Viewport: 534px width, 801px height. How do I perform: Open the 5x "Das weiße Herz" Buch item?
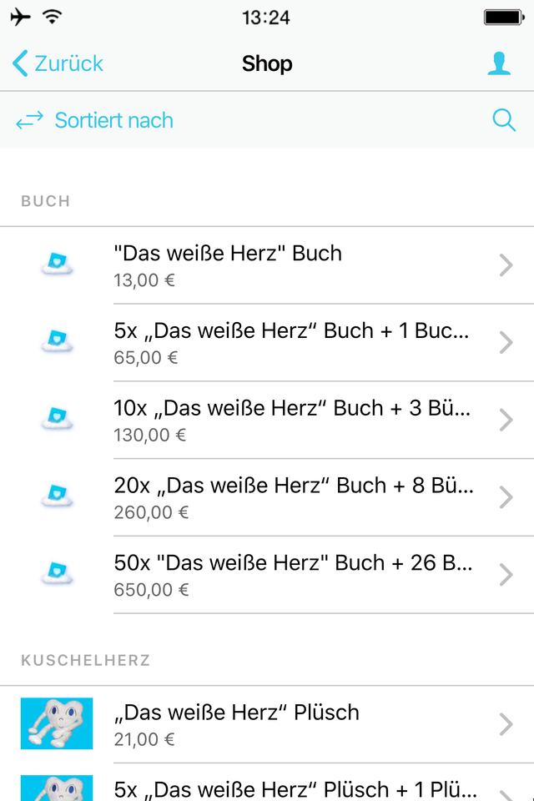(292, 342)
